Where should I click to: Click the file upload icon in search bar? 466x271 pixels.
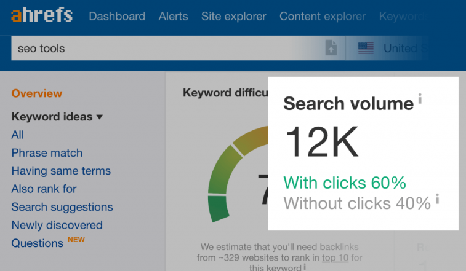(x=331, y=48)
